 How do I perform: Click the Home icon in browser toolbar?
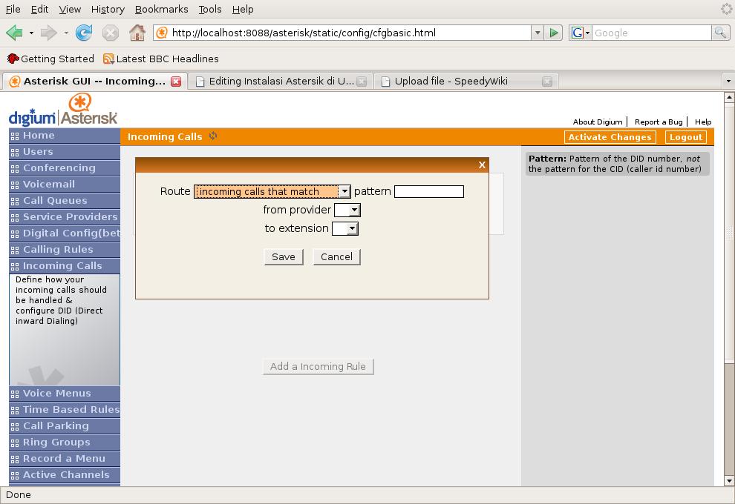click(x=137, y=33)
